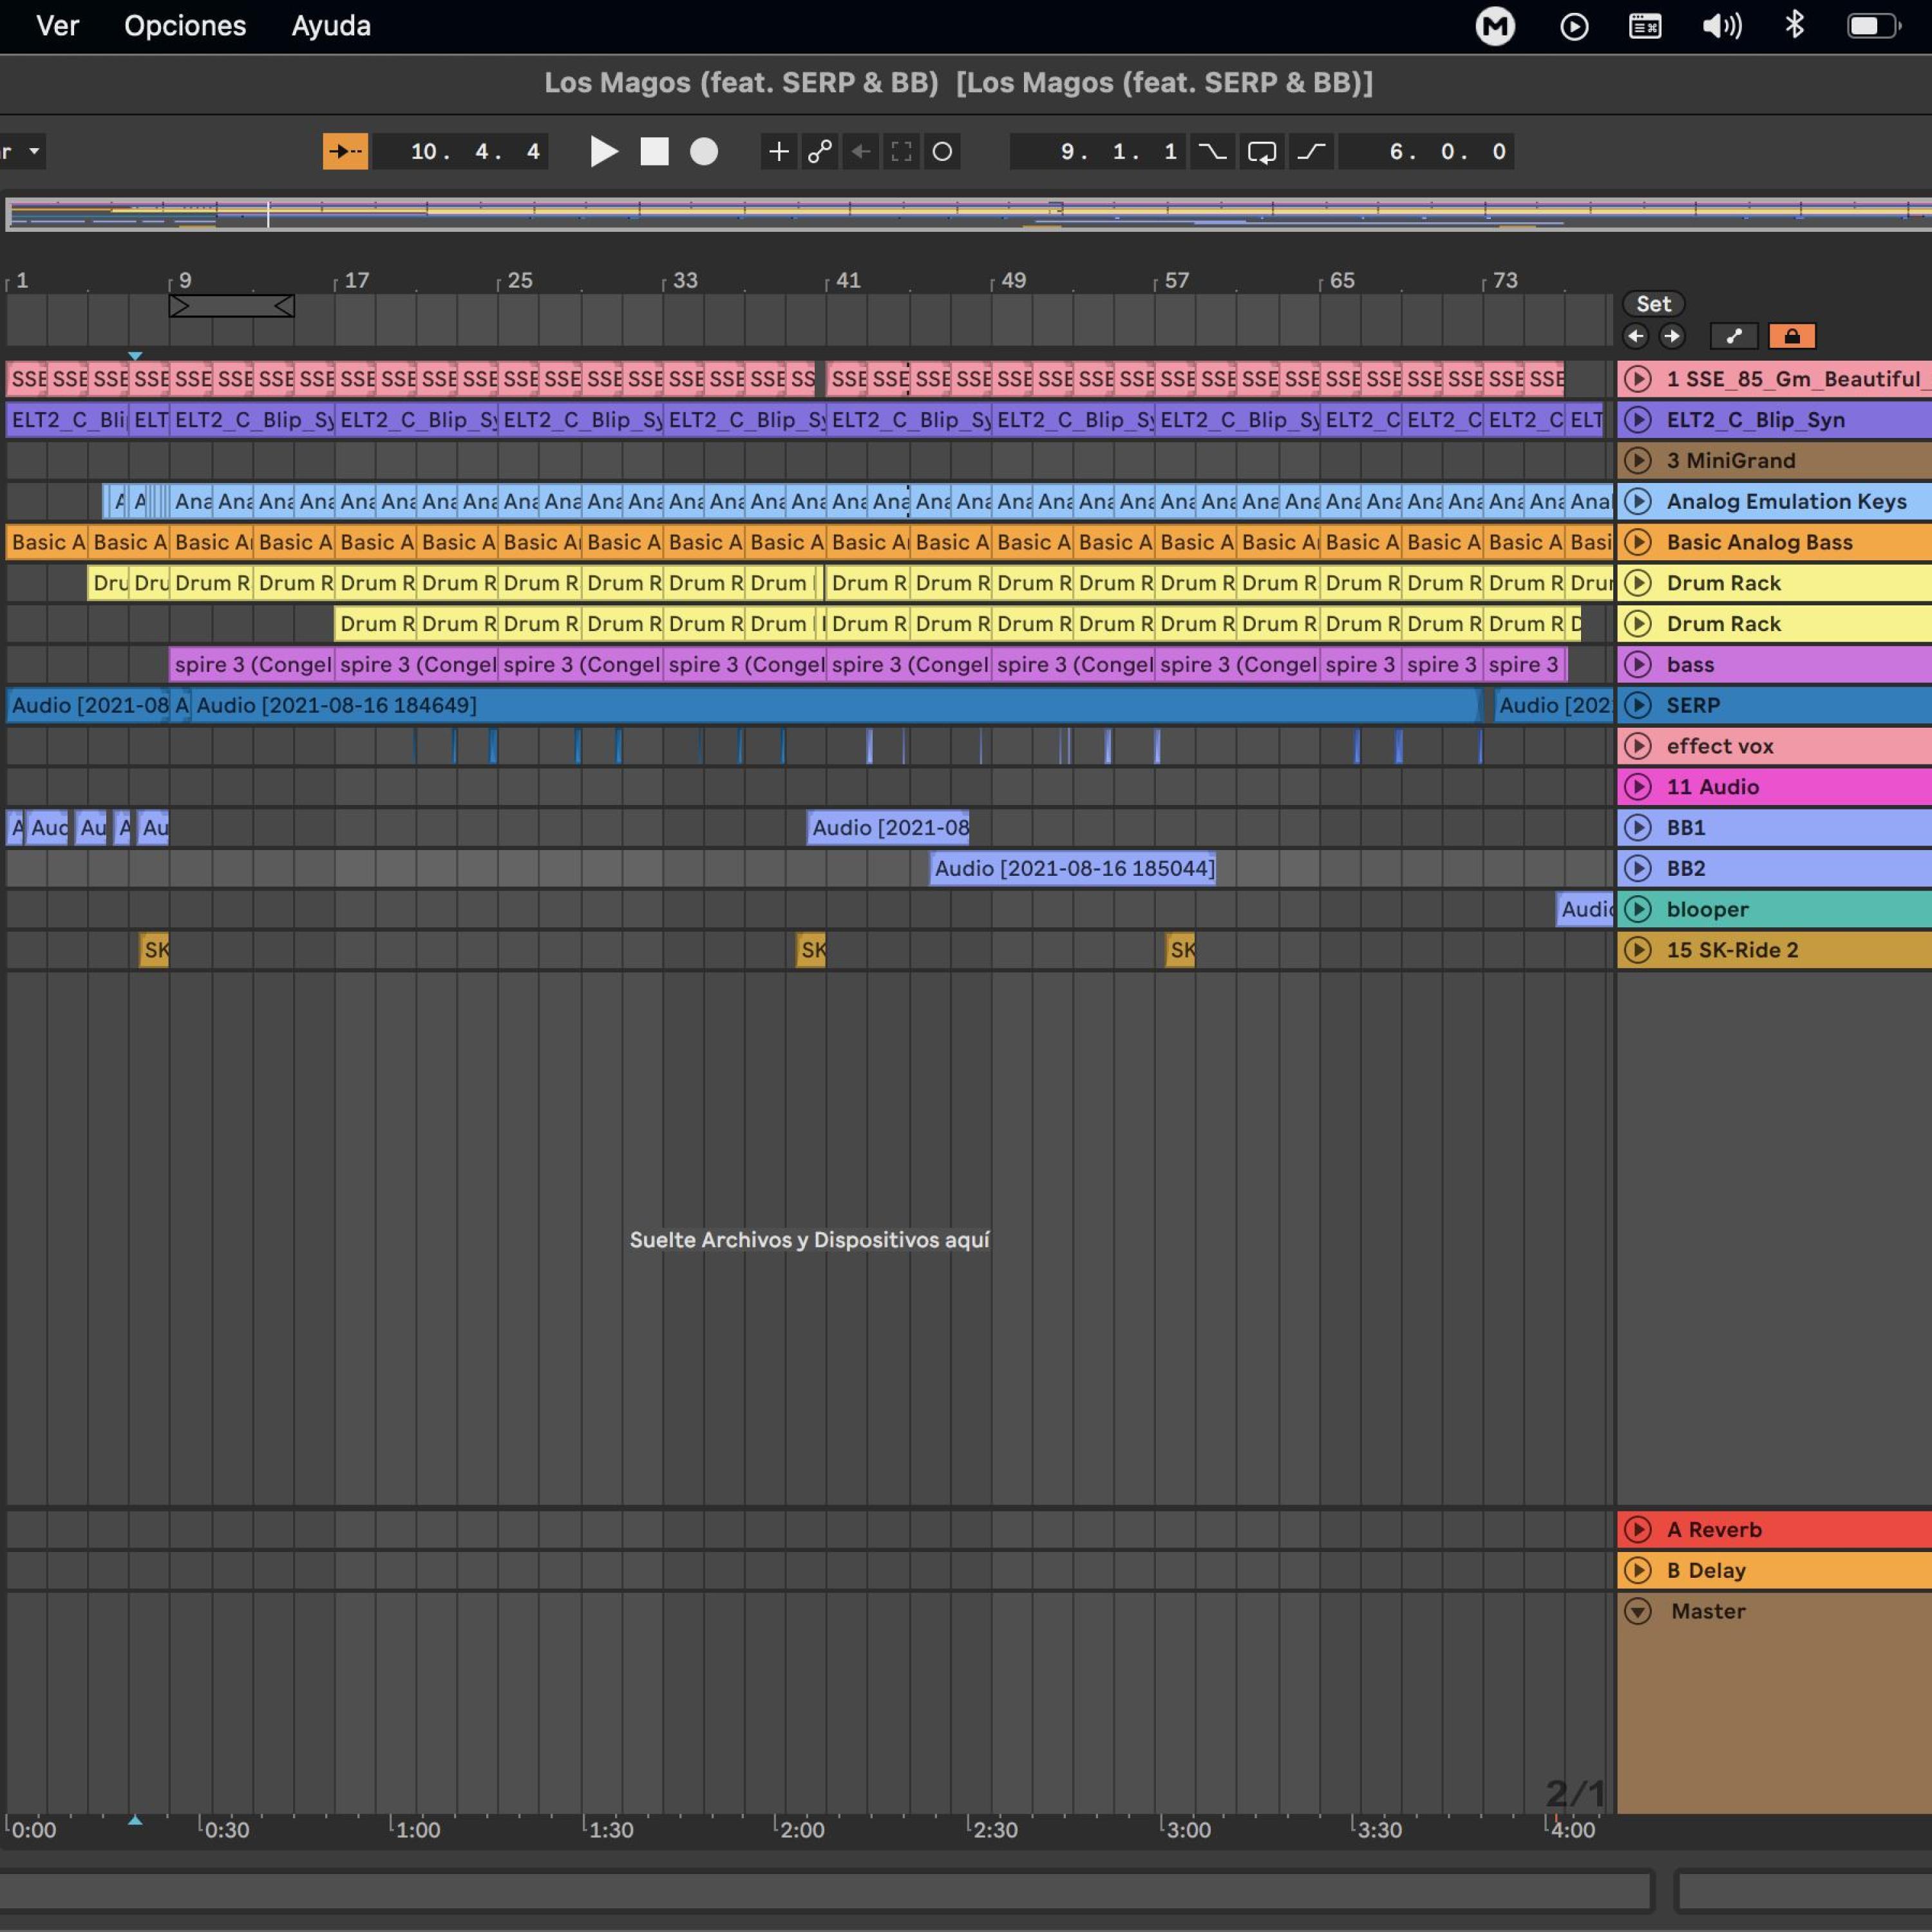This screenshot has height=1932, width=1932.
Task: Click the Stop transport button
Action: tap(654, 151)
